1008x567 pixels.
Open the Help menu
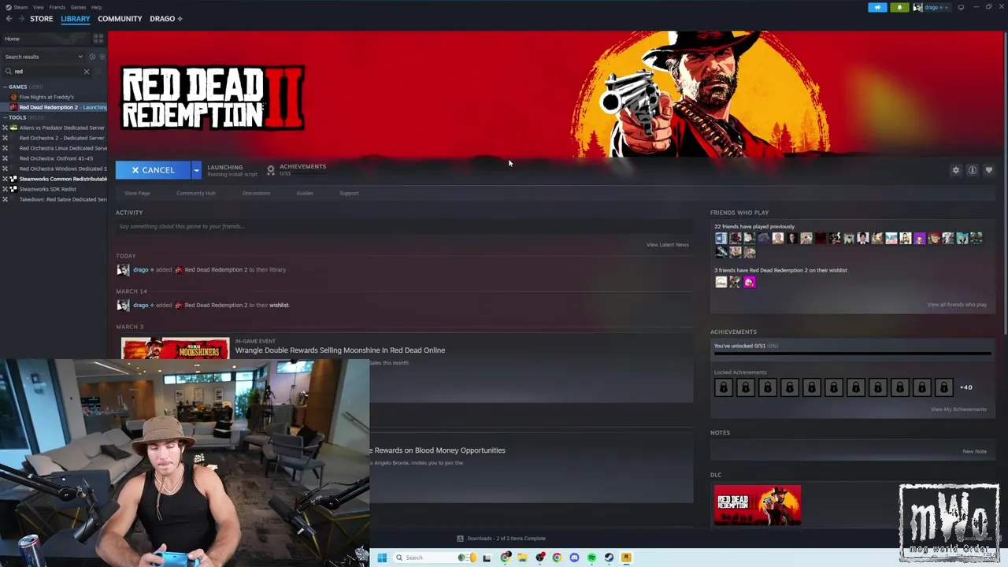[x=96, y=7]
